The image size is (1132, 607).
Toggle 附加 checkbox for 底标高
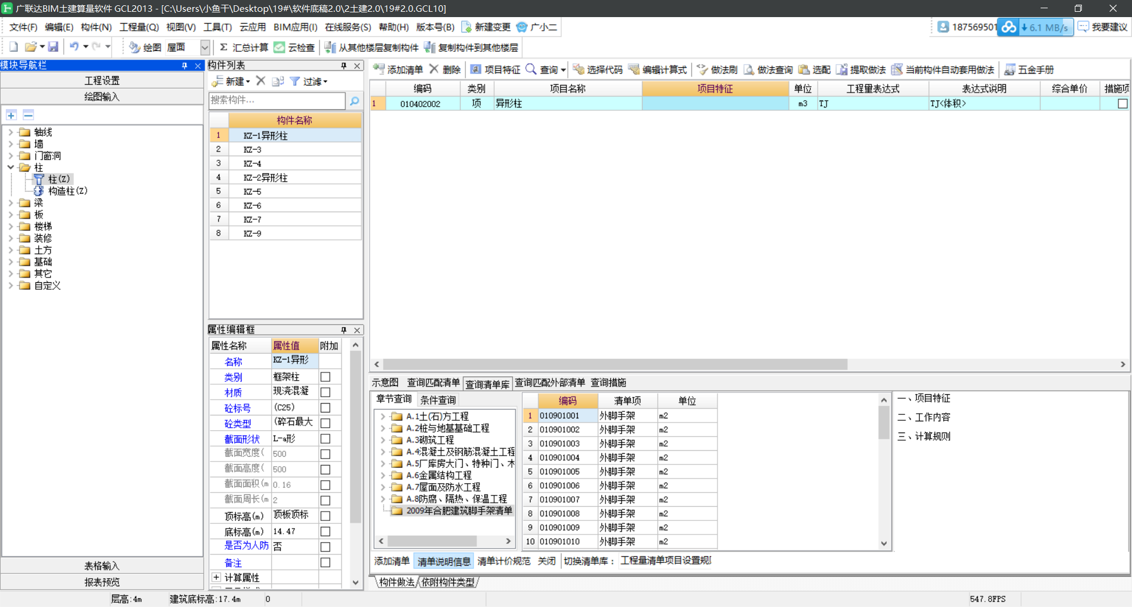click(325, 532)
